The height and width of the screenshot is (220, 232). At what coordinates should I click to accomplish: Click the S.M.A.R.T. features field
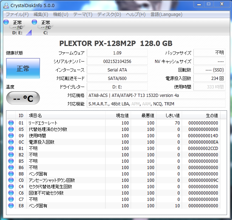[156, 104]
